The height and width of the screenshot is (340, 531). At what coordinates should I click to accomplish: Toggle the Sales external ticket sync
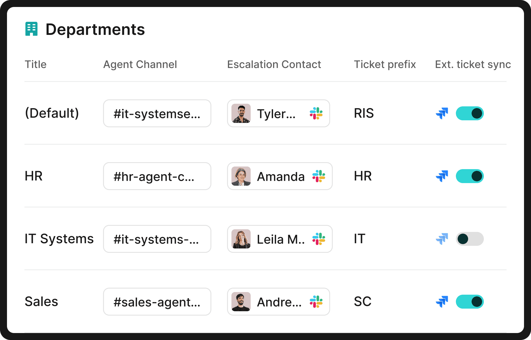pyautogui.click(x=470, y=302)
